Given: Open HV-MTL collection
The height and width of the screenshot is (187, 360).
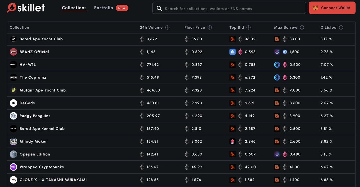Looking at the screenshot, I should tap(28, 65).
